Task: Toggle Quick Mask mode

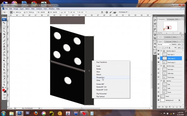Action: coord(4,94)
